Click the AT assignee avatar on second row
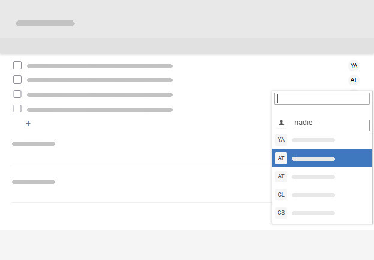The width and height of the screenshot is (374, 260). tap(354, 80)
